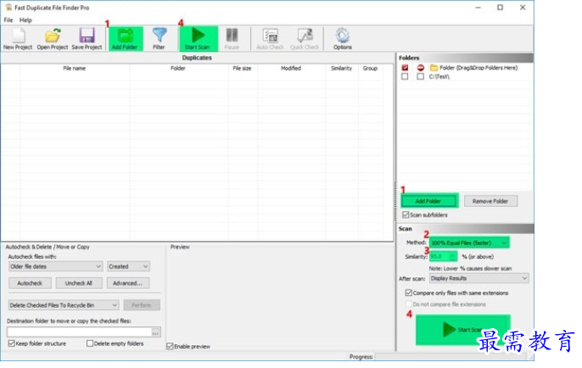Select the C:\Test\ folder entry

(439, 77)
